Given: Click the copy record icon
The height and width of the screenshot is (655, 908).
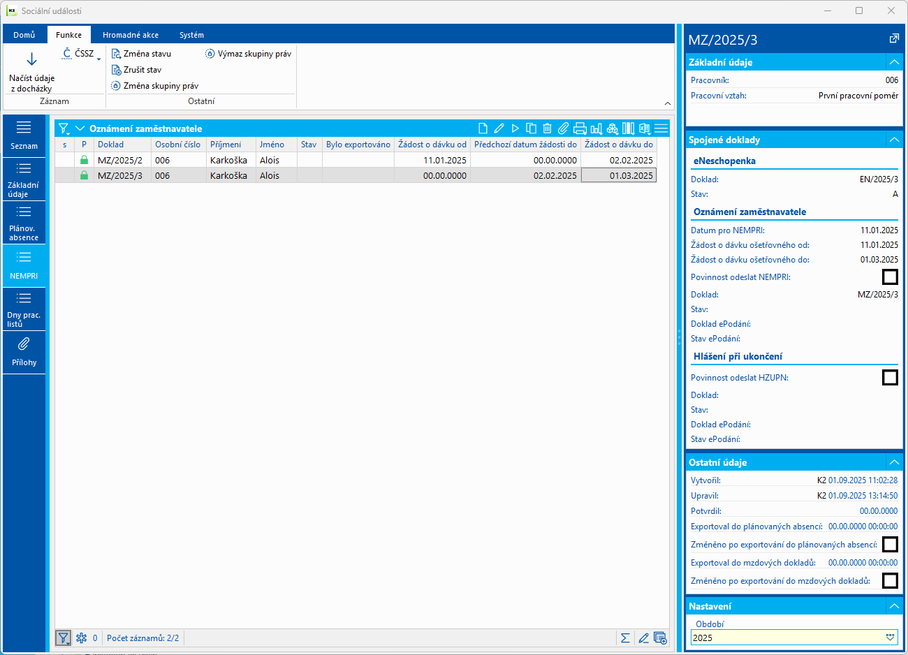Looking at the screenshot, I should 531,128.
